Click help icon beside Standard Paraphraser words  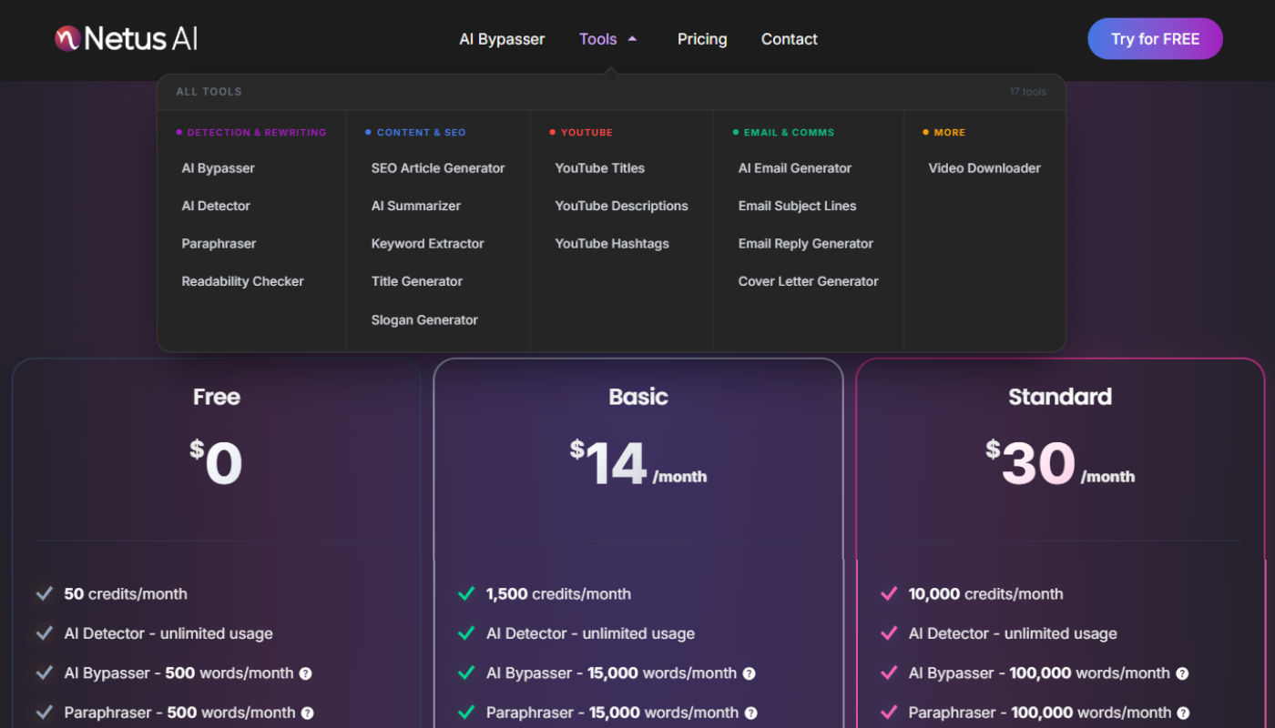pyautogui.click(x=1183, y=713)
